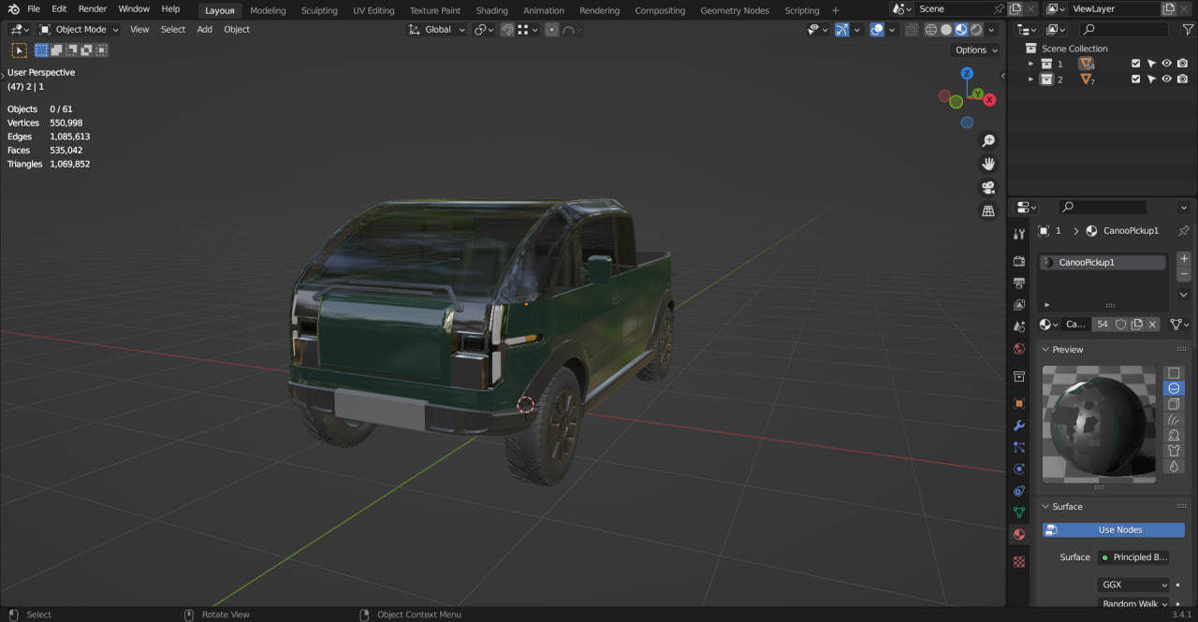1198x622 pixels.
Task: Open the Object Constraints properties tab
Action: (x=1019, y=491)
